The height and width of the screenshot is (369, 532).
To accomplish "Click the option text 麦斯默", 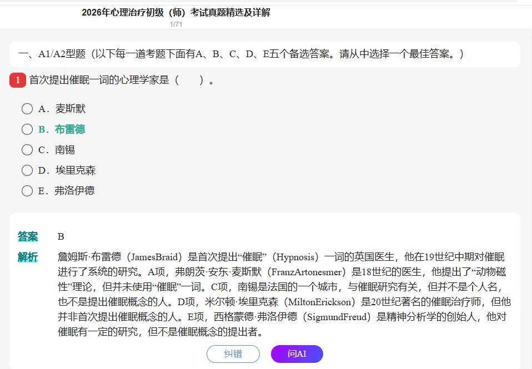I will [x=71, y=109].
